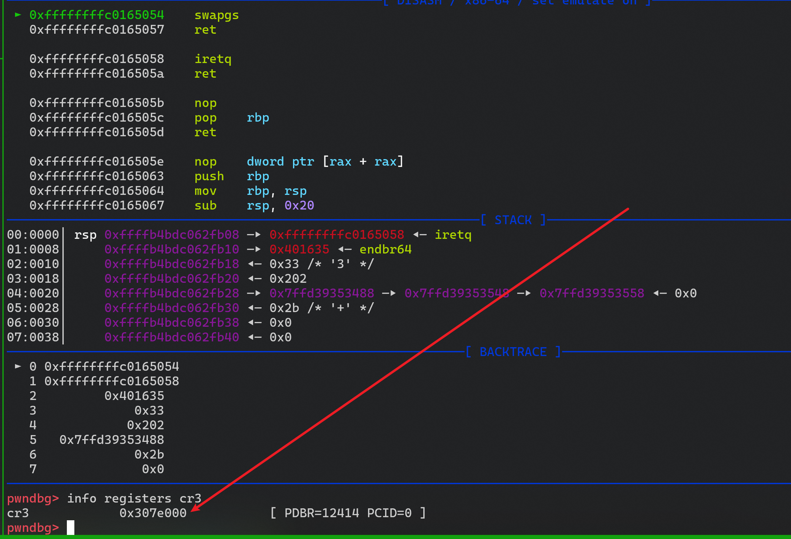Select address 0xffffffffc016505a in disassembly
This screenshot has width=791, height=539.
tap(97, 74)
